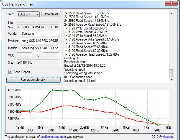
Task: Click the S/N serial number field
Action: click(37, 27)
